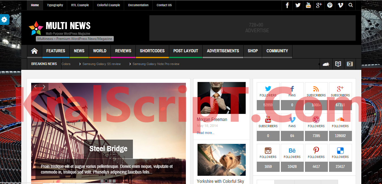Switch to the Typography menu item

(55, 5)
